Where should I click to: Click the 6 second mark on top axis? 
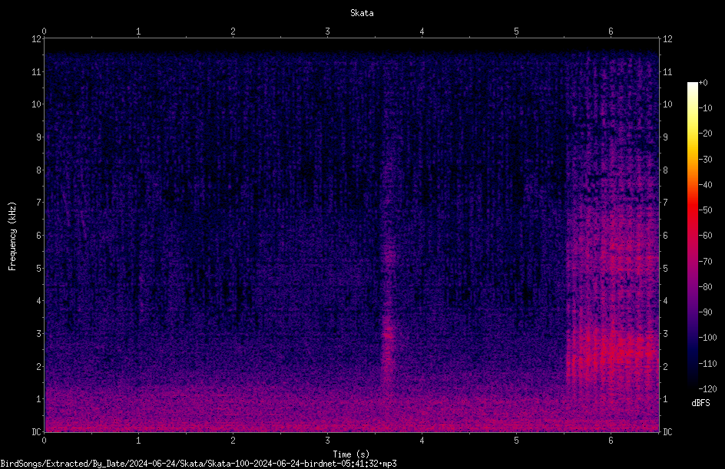[x=611, y=31]
